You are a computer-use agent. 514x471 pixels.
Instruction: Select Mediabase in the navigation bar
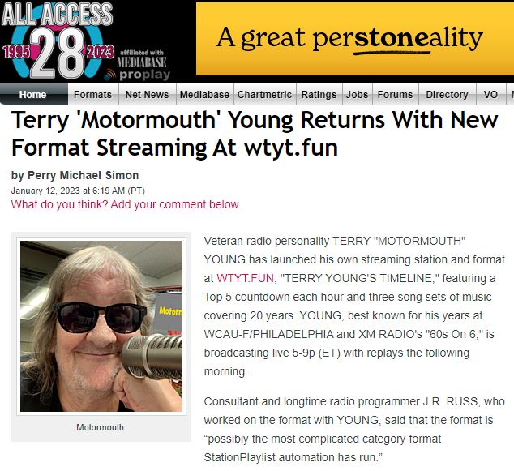point(204,94)
